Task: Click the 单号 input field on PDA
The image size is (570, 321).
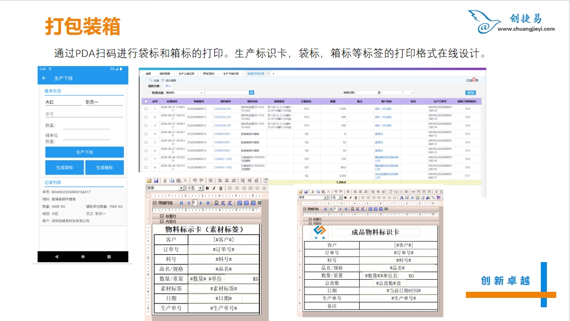Action: [83, 115]
